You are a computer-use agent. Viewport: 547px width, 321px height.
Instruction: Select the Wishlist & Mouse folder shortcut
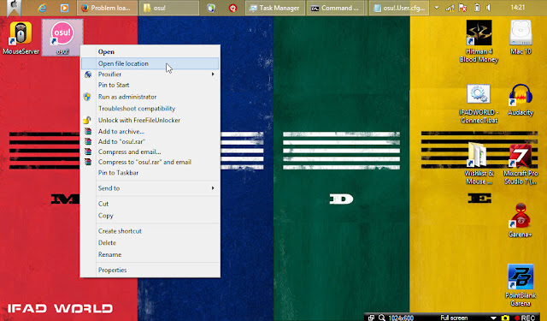point(479,163)
